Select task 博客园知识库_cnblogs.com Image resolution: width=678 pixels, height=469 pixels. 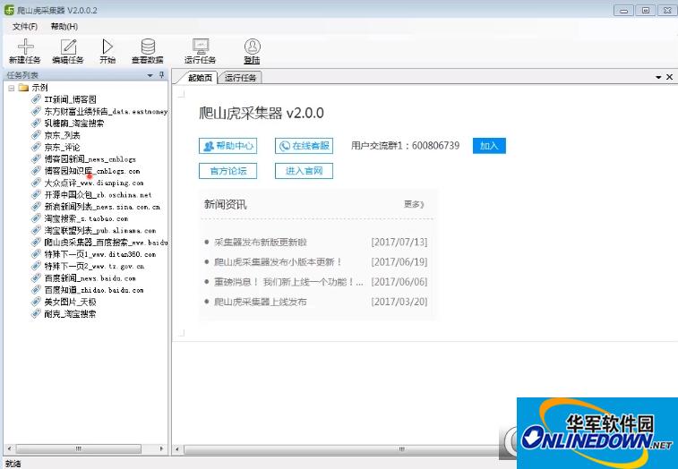click(x=92, y=171)
